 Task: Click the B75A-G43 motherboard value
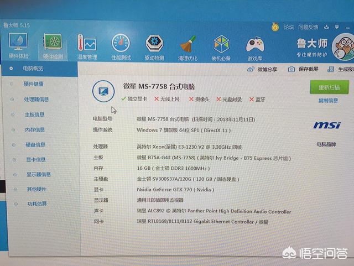214,158
